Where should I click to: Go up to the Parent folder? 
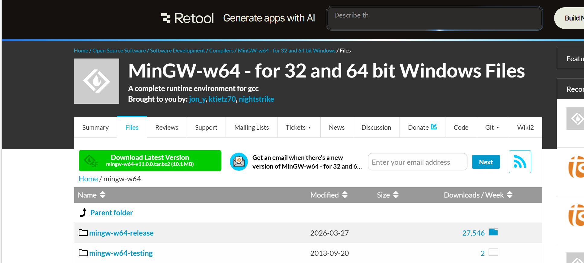111,213
